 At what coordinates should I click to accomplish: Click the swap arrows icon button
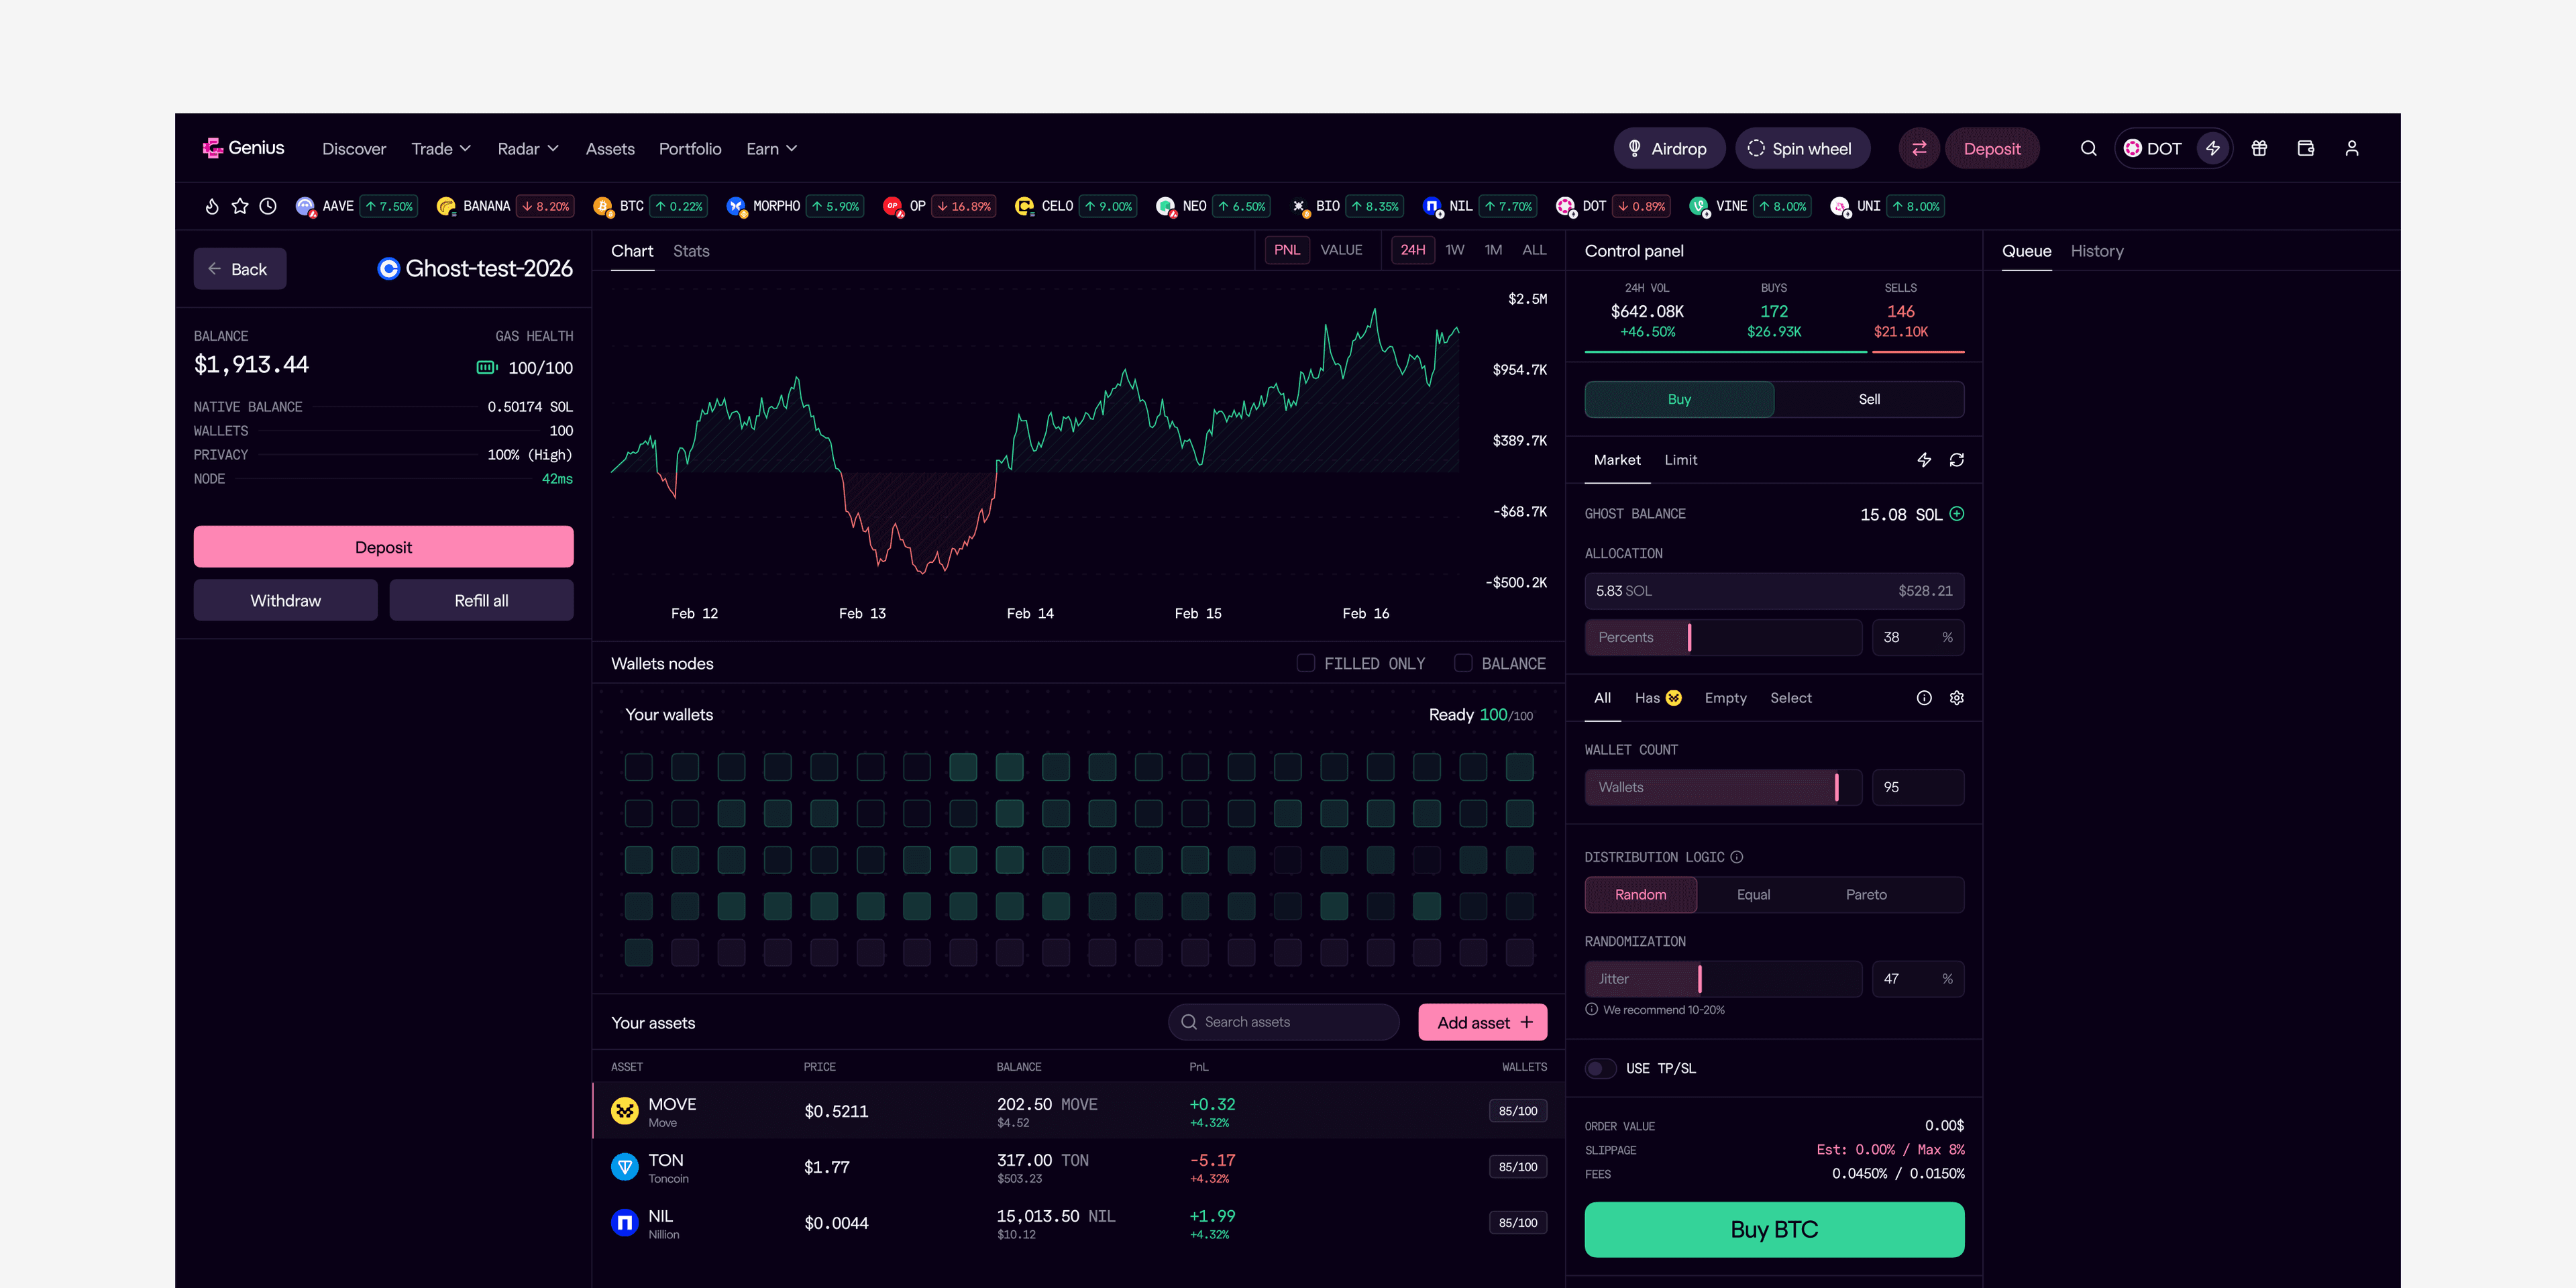tap(1919, 148)
